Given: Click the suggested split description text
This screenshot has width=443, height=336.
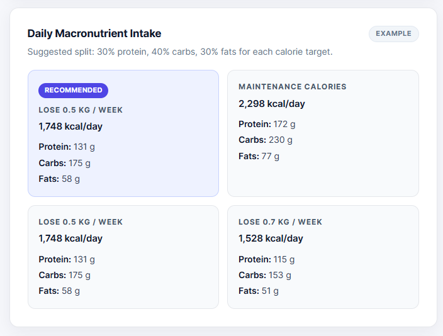Looking at the screenshot, I should pyautogui.click(x=180, y=52).
